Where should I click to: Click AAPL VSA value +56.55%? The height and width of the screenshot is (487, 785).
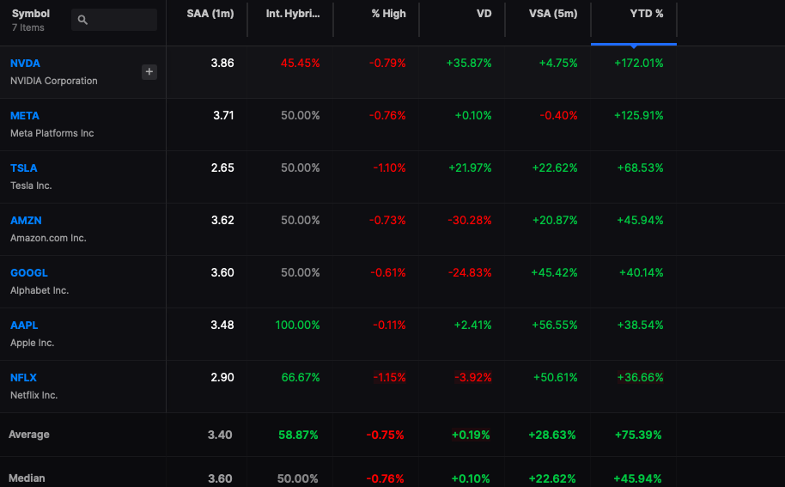(555, 326)
